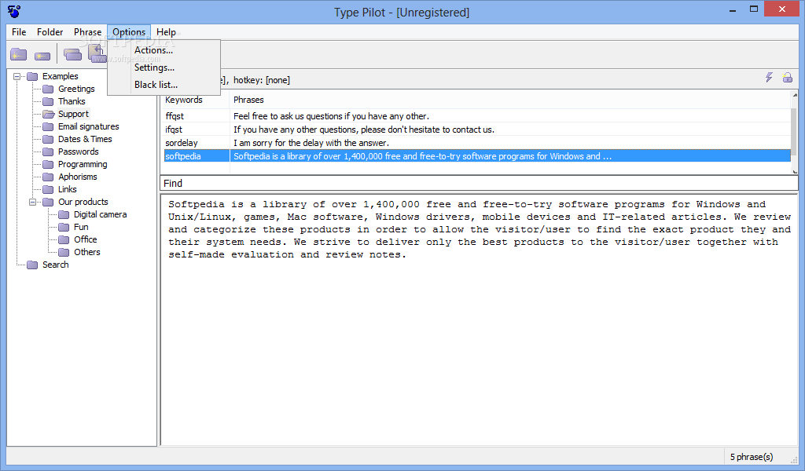805x471 pixels.
Task: Click the Others folder icon
Action: point(64,252)
